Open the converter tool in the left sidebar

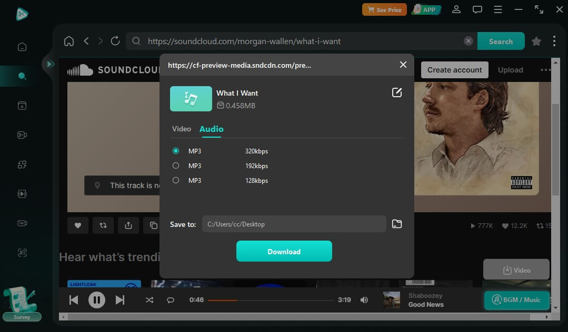[22, 164]
